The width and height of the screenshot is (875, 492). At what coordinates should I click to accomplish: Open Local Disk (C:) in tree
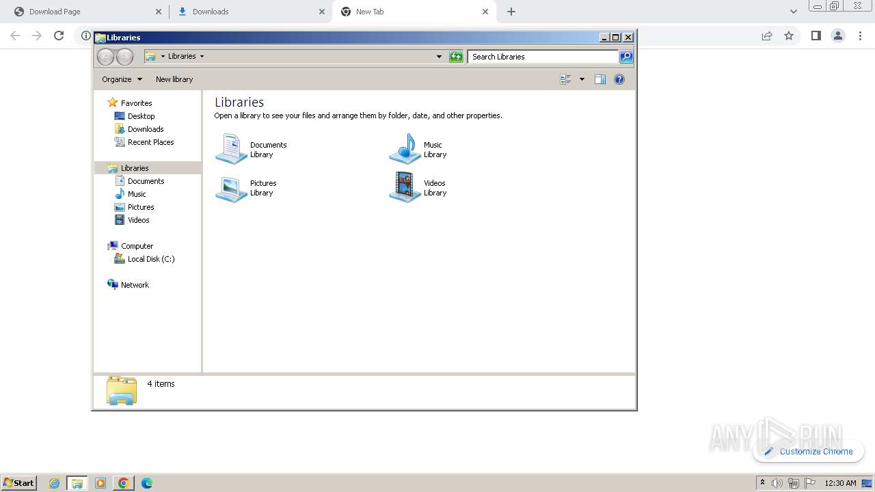click(150, 259)
